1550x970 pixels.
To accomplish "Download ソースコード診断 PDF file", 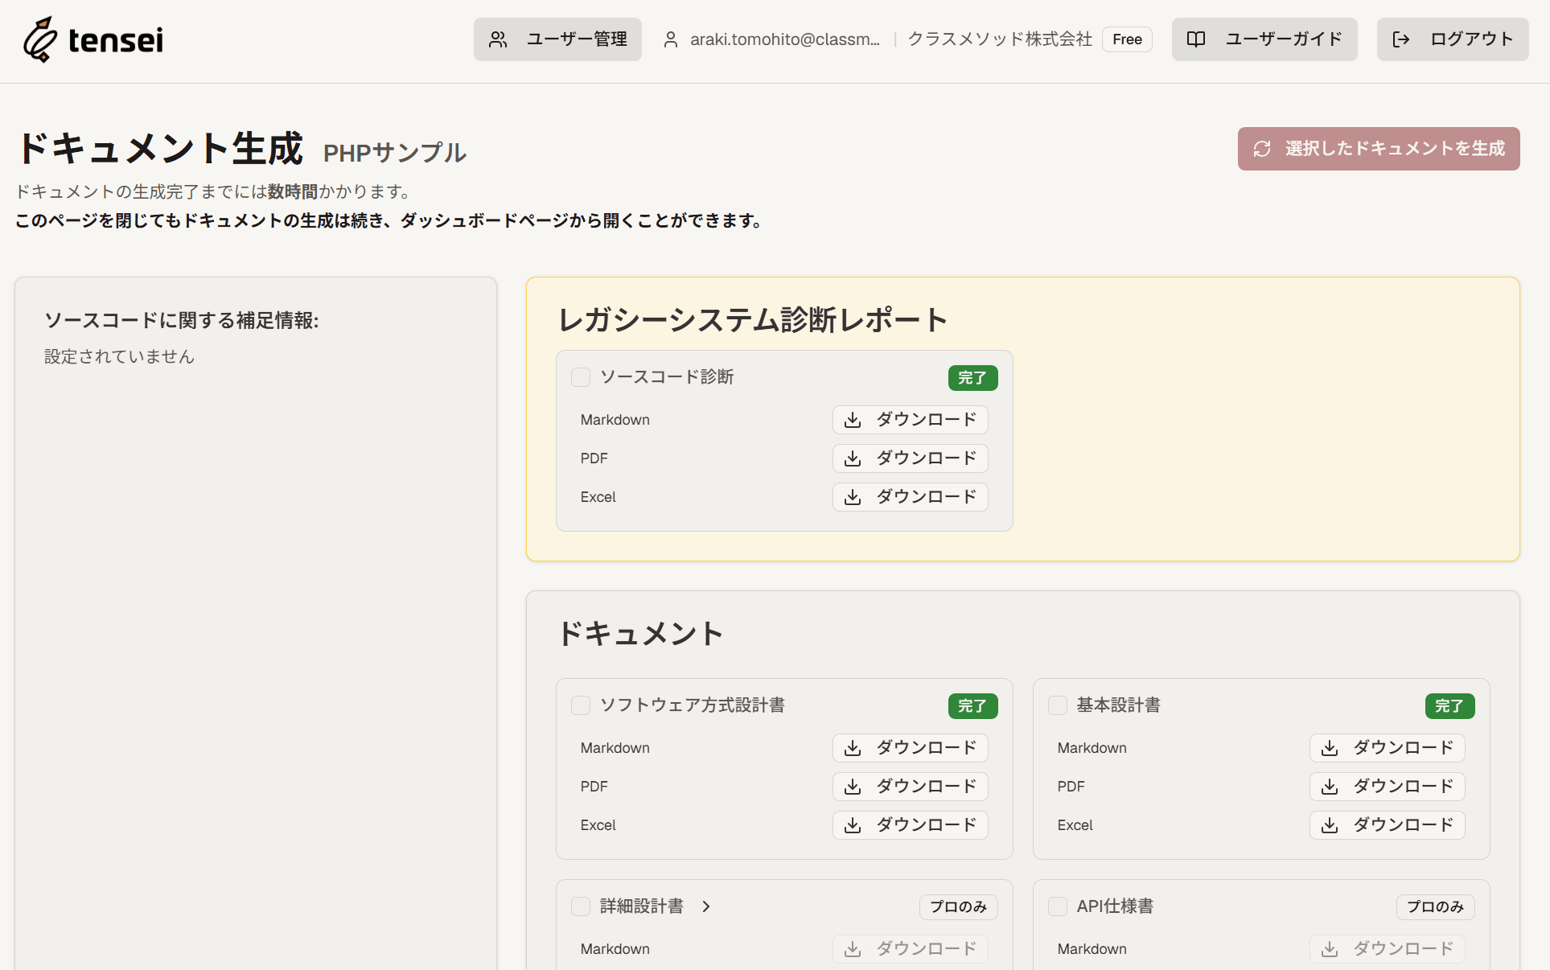I will 911,458.
